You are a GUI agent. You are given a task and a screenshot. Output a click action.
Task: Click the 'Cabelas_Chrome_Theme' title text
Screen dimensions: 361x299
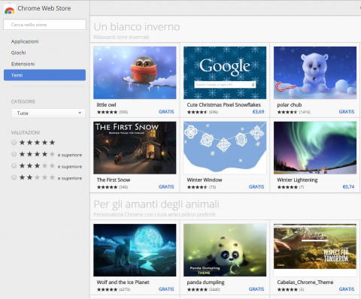click(305, 282)
